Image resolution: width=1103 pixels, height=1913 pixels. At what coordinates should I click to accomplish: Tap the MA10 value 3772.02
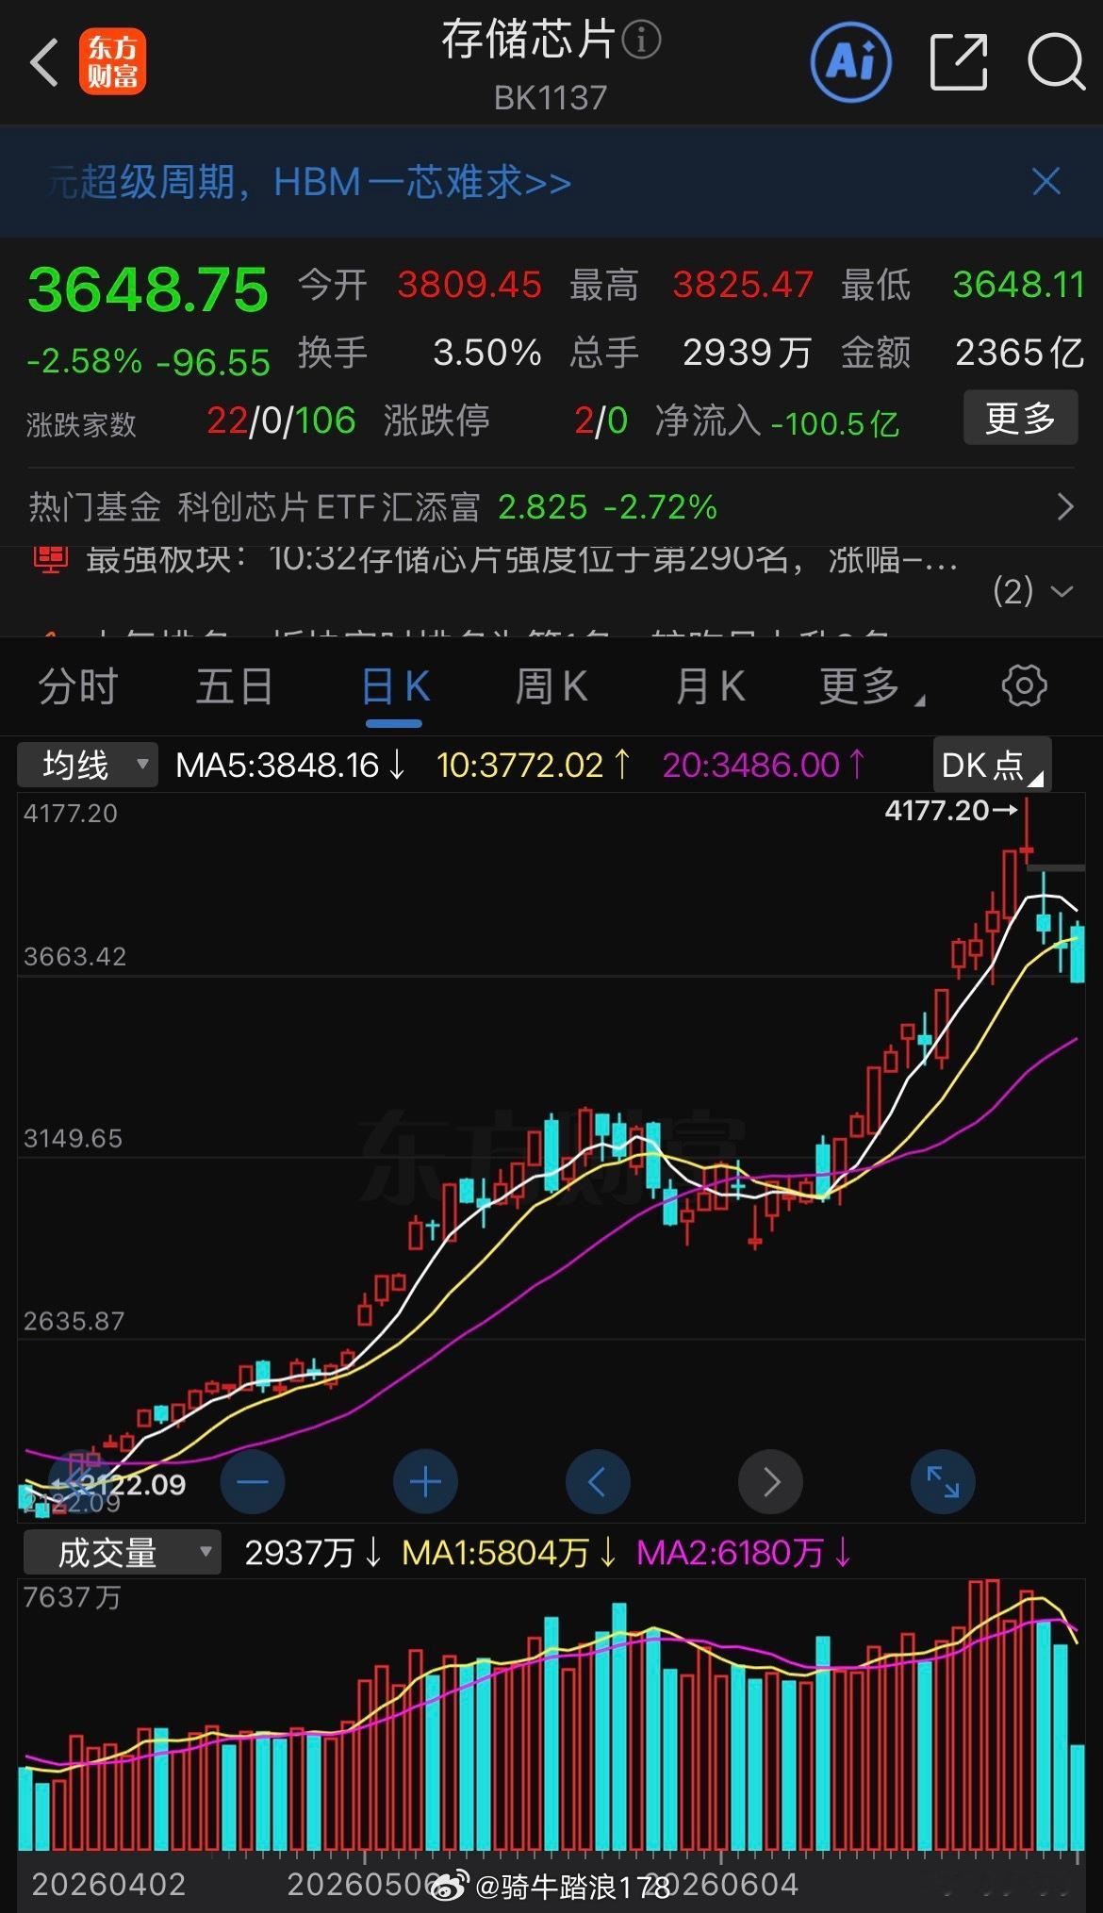(534, 765)
